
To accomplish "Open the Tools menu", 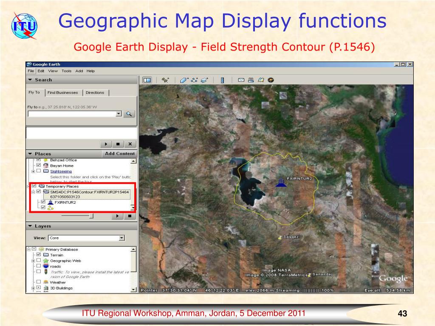I will click(x=66, y=71).
